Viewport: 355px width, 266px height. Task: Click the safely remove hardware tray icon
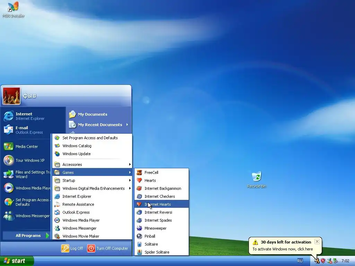click(x=335, y=261)
